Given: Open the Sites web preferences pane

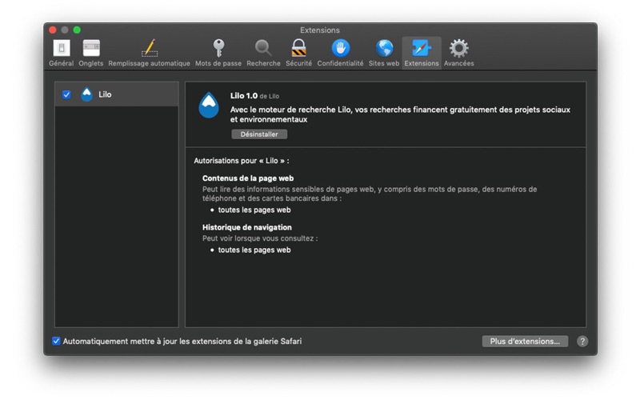Looking at the screenshot, I should 384,53.
